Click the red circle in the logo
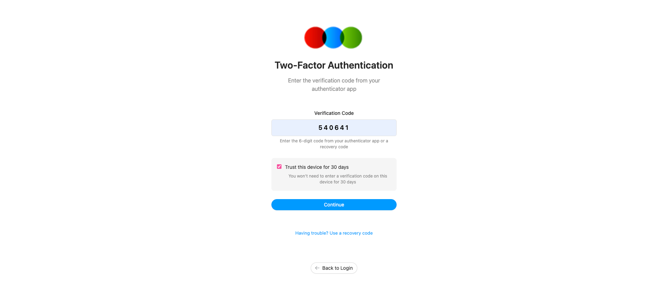 [315, 37]
